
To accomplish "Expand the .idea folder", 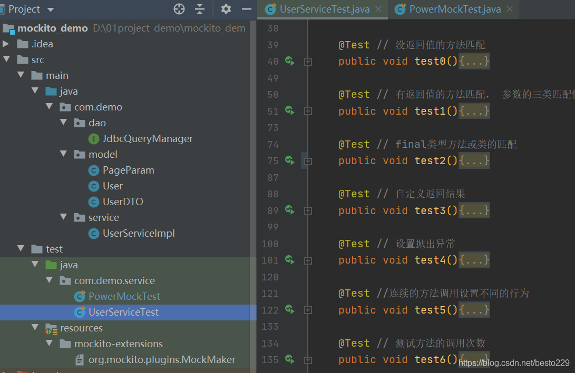I will [6, 44].
